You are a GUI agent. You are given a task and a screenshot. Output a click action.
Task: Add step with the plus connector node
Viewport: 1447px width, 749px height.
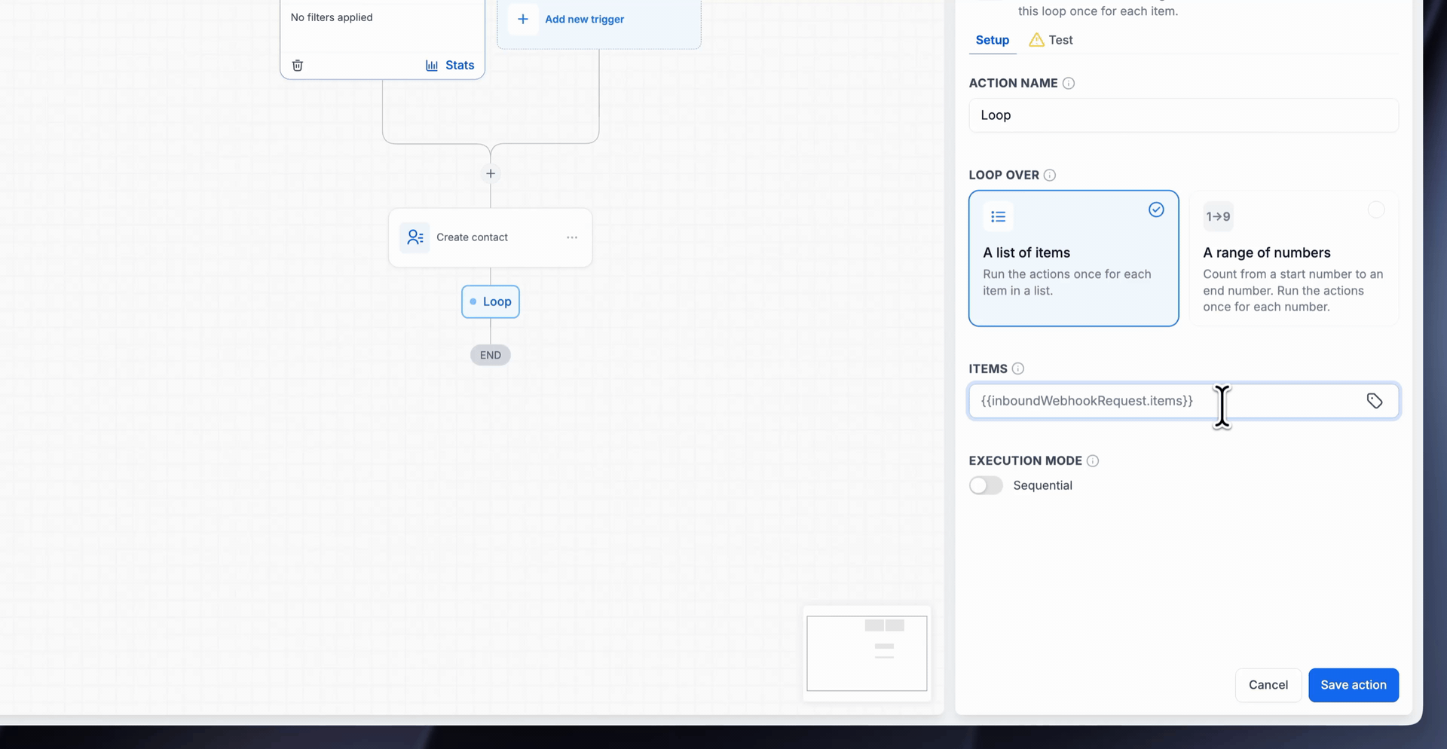[x=491, y=174]
